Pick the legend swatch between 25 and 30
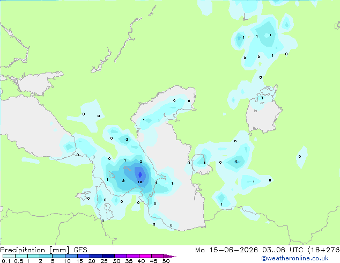Viewport: 340px width, 263px height. 108,256
